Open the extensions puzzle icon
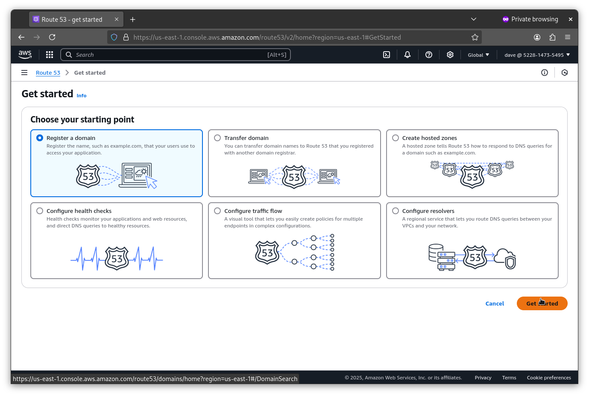 (x=552, y=37)
